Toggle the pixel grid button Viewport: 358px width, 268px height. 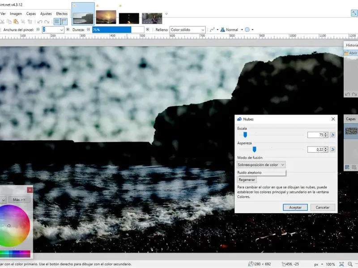(x=57, y=21)
